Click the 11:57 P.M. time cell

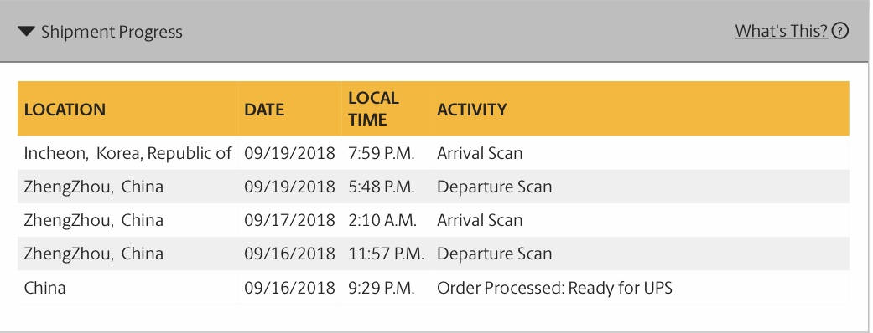387,254
